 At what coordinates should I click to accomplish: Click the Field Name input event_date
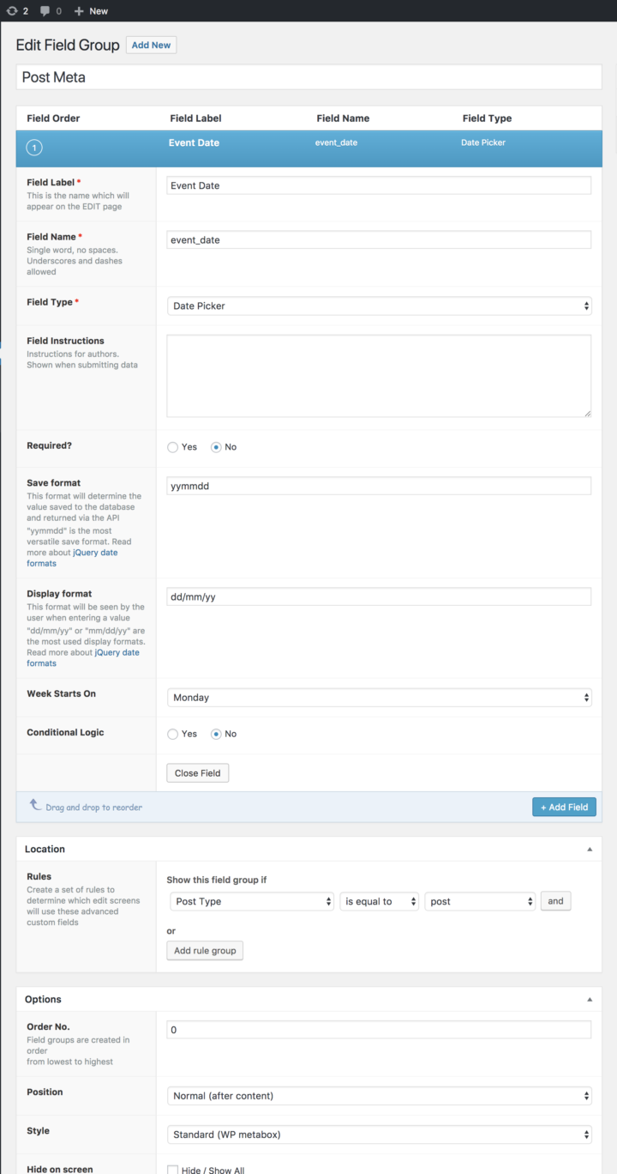(379, 240)
